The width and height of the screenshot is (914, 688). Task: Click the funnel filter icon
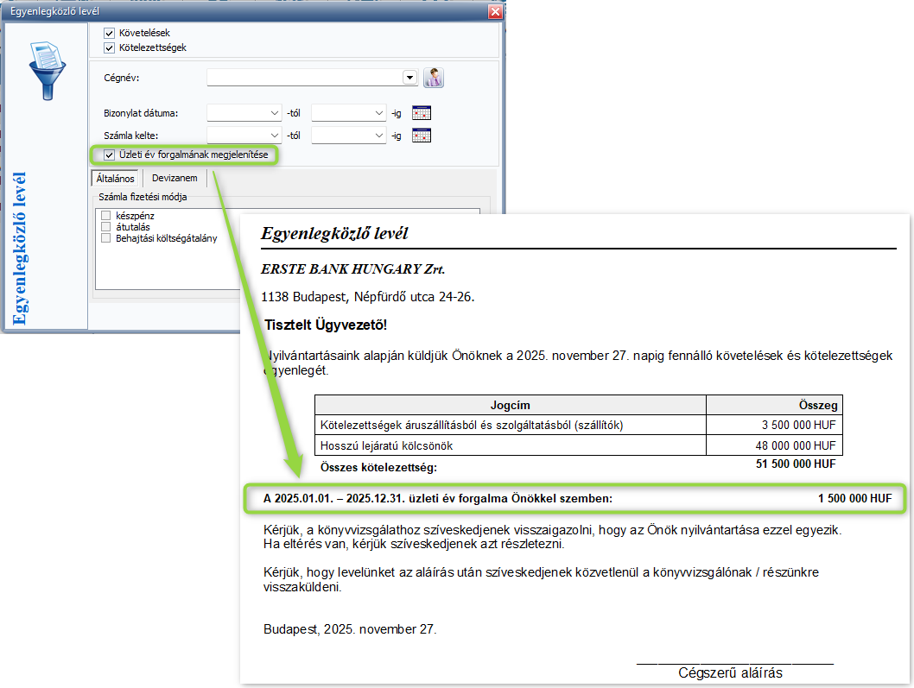(x=48, y=71)
